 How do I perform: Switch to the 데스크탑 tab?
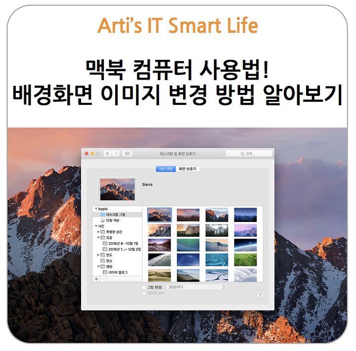[x=166, y=169]
